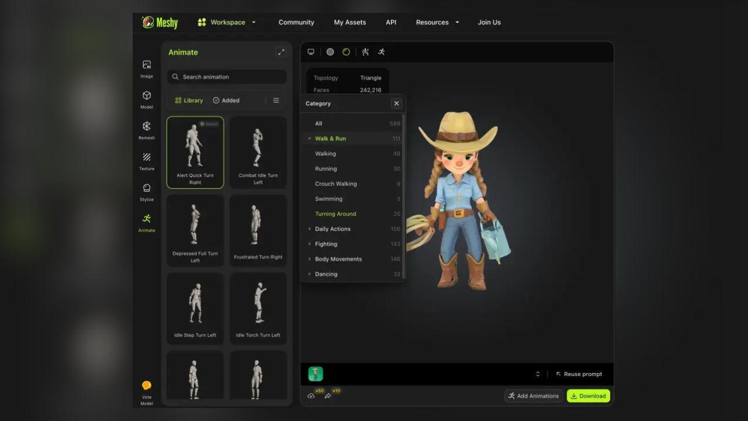Switch to the Library tab
The width and height of the screenshot is (748, 421).
(189, 101)
